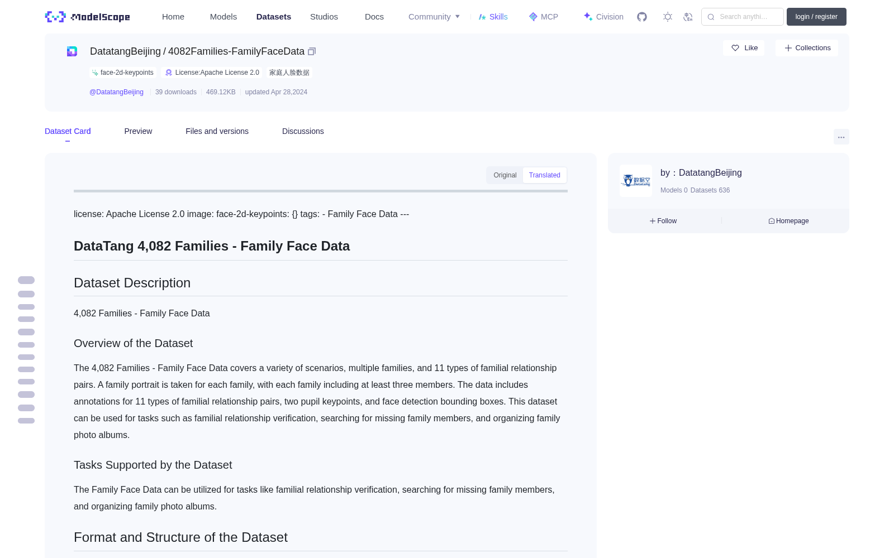
Task: Follow DatatangBeijing
Action: coord(663,221)
